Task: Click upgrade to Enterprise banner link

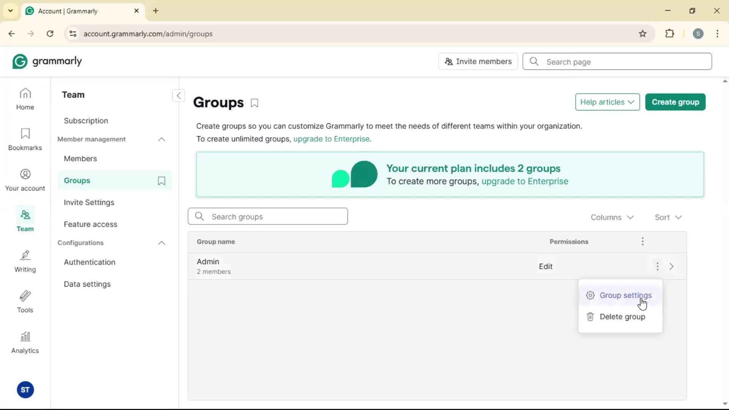Action: point(525,181)
